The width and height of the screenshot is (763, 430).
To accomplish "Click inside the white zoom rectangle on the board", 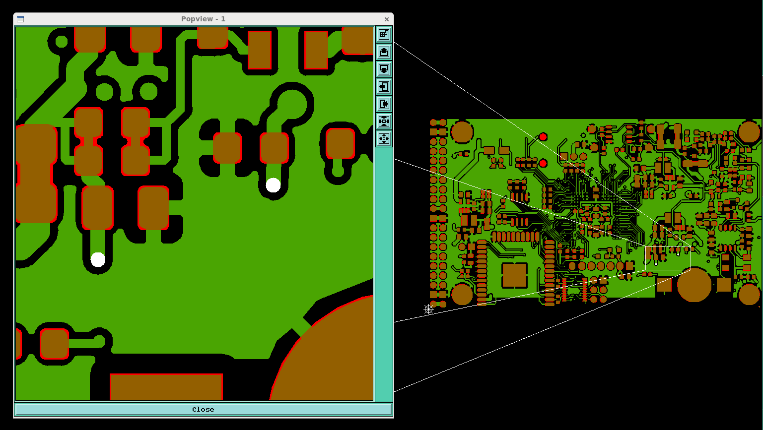I will pos(668,258).
